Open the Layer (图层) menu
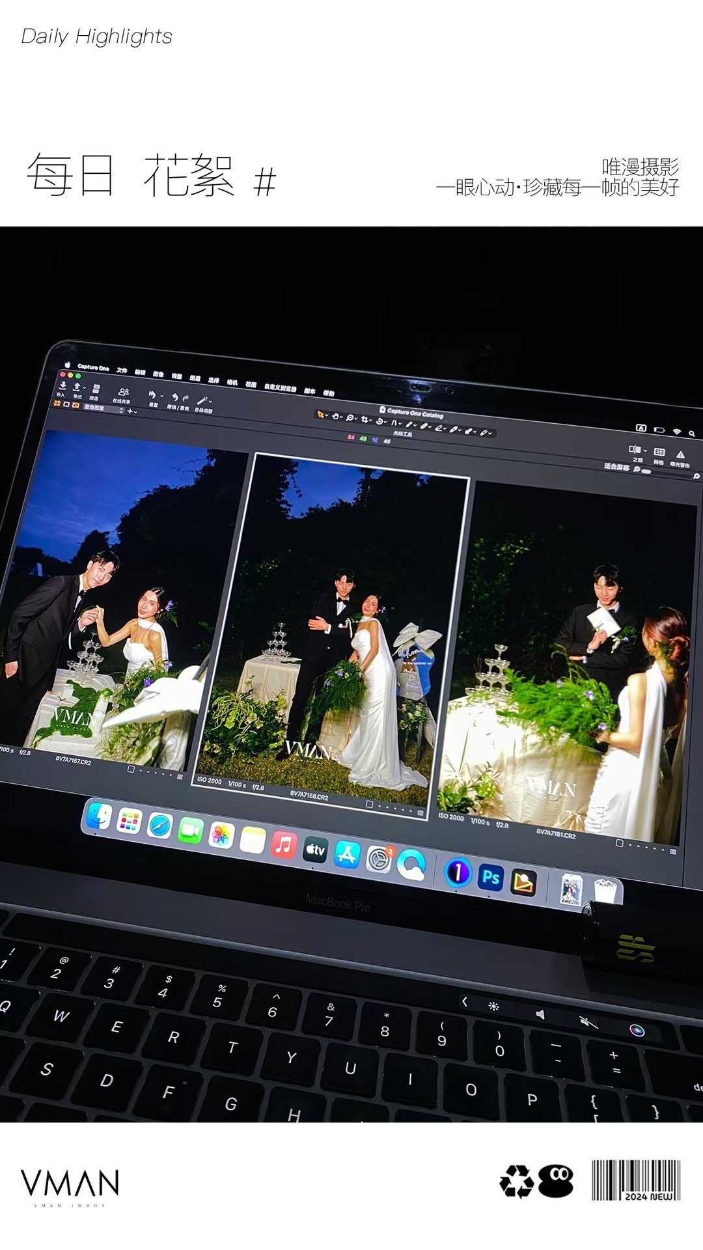The image size is (703, 1250). click(x=195, y=378)
